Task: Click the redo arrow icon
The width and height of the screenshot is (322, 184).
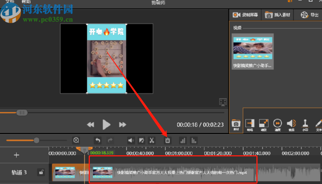Action: (x=110, y=140)
